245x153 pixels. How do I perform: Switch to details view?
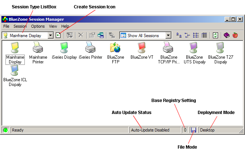[204, 35]
